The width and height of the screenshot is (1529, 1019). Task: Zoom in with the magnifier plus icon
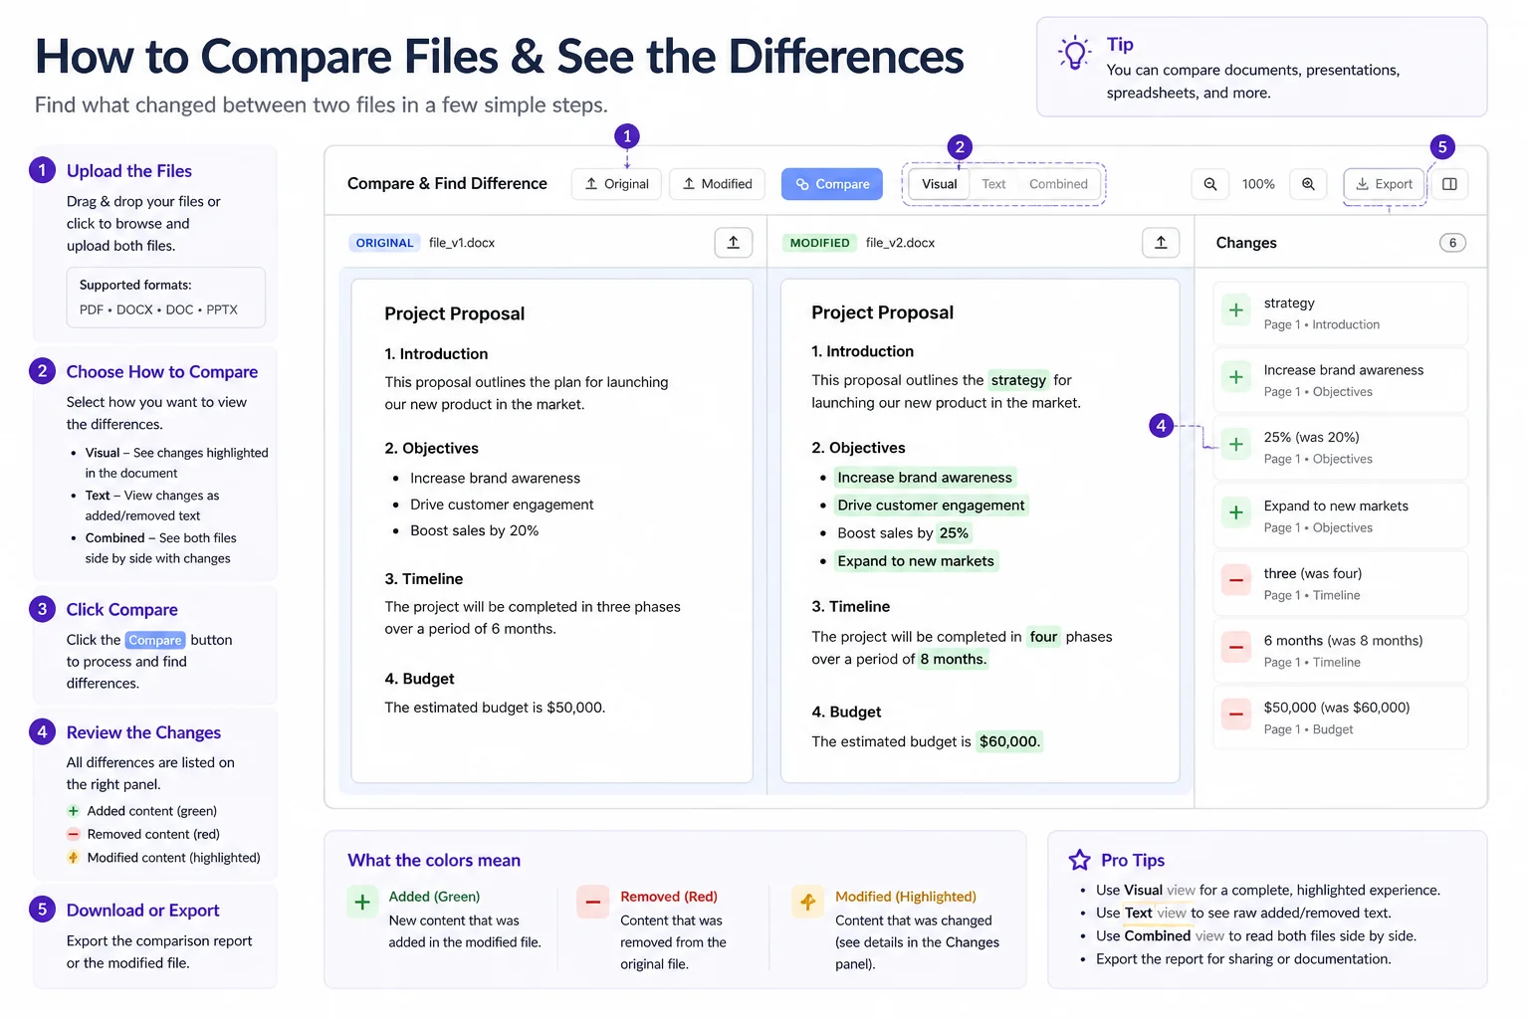(x=1308, y=184)
